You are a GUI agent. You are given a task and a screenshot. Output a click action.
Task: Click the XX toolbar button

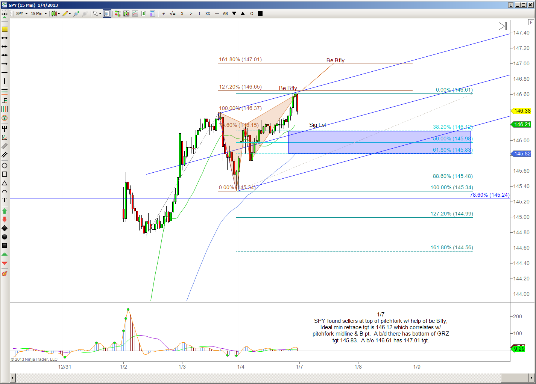(x=208, y=14)
